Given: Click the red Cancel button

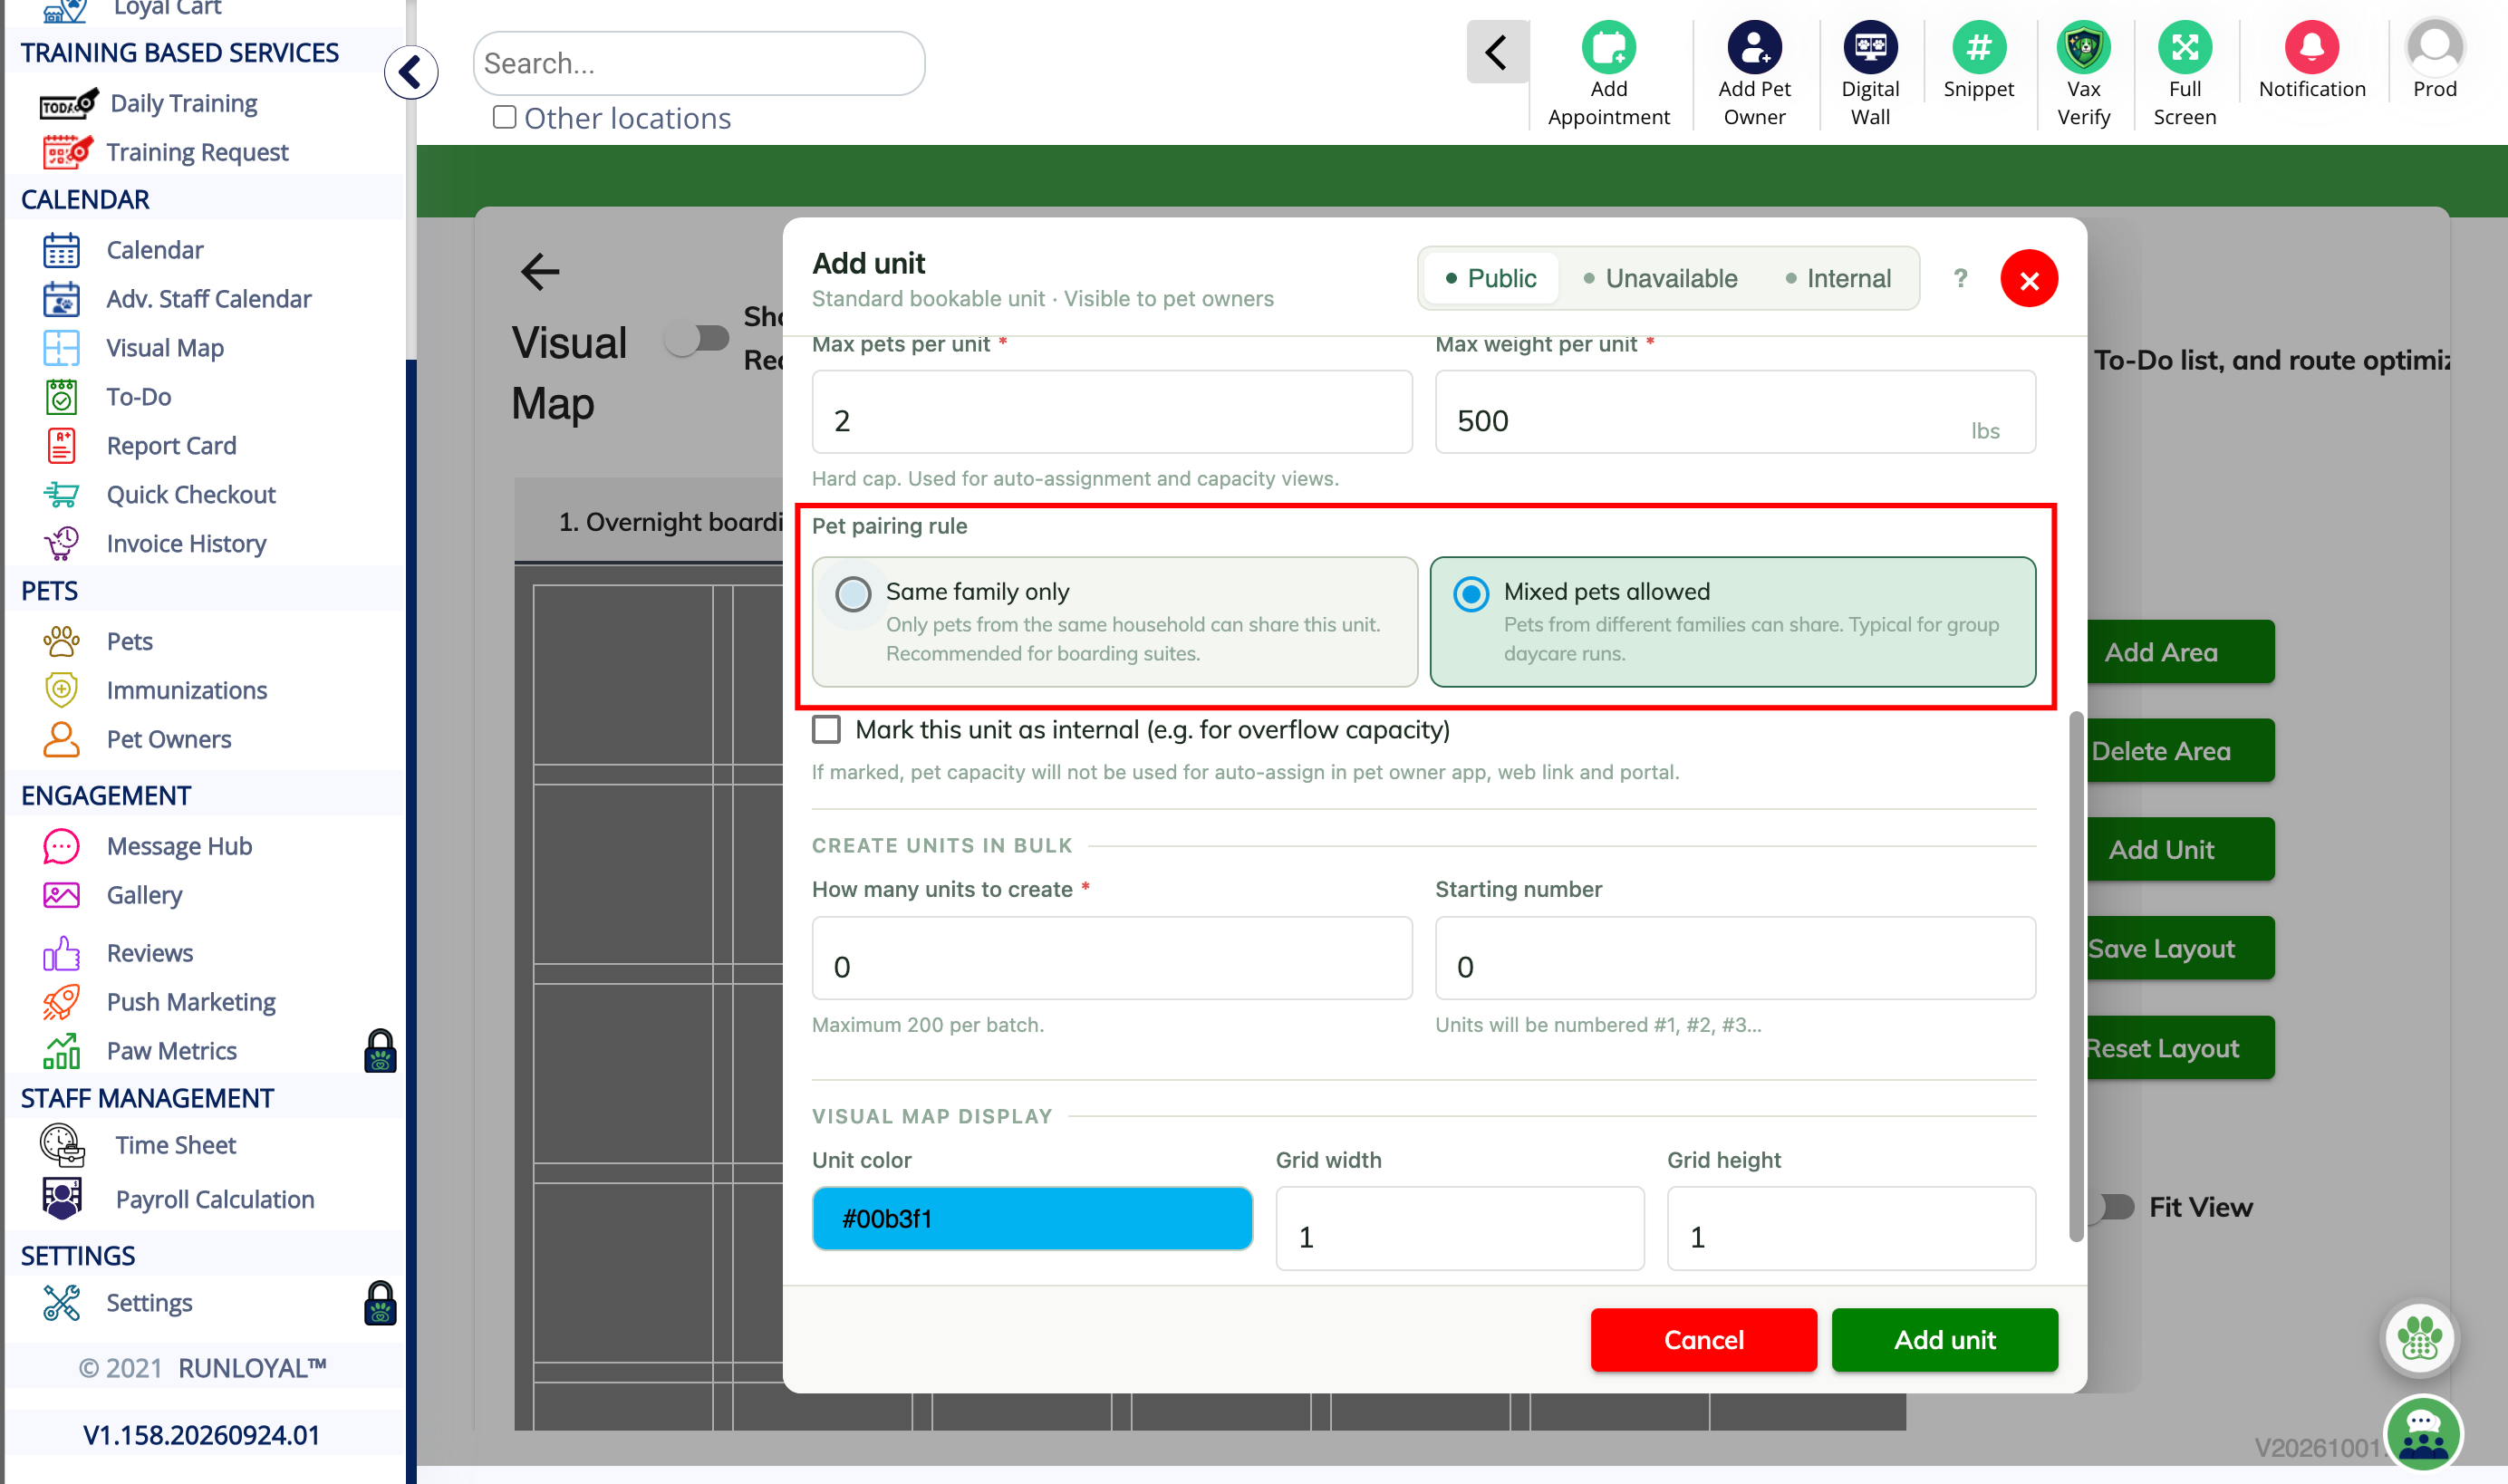Looking at the screenshot, I should (x=1703, y=1339).
